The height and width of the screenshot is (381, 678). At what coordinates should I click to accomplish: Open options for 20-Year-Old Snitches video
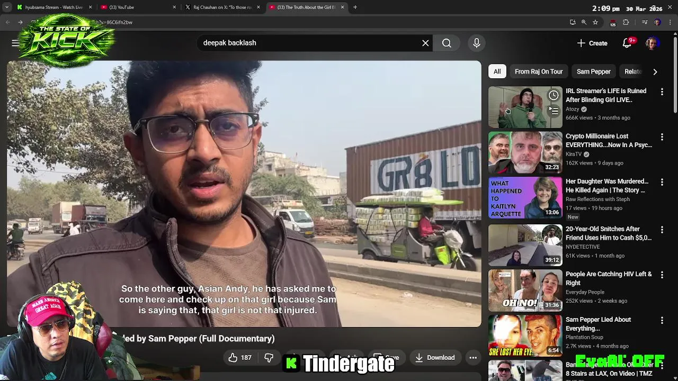pyautogui.click(x=662, y=230)
